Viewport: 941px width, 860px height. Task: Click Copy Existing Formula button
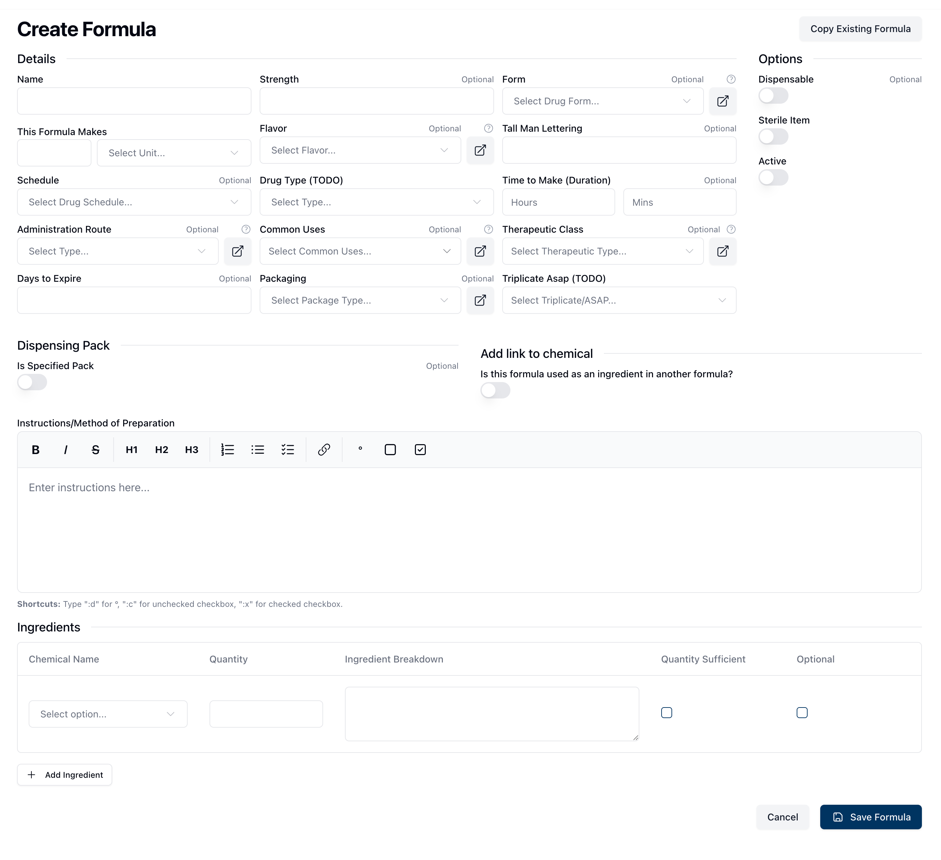pyautogui.click(x=860, y=29)
